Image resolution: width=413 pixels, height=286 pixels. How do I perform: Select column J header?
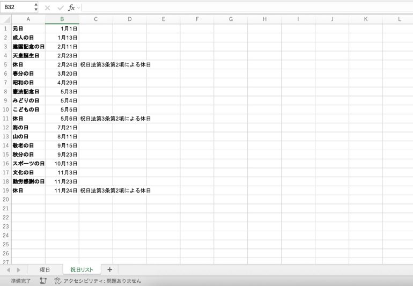[x=332, y=19]
